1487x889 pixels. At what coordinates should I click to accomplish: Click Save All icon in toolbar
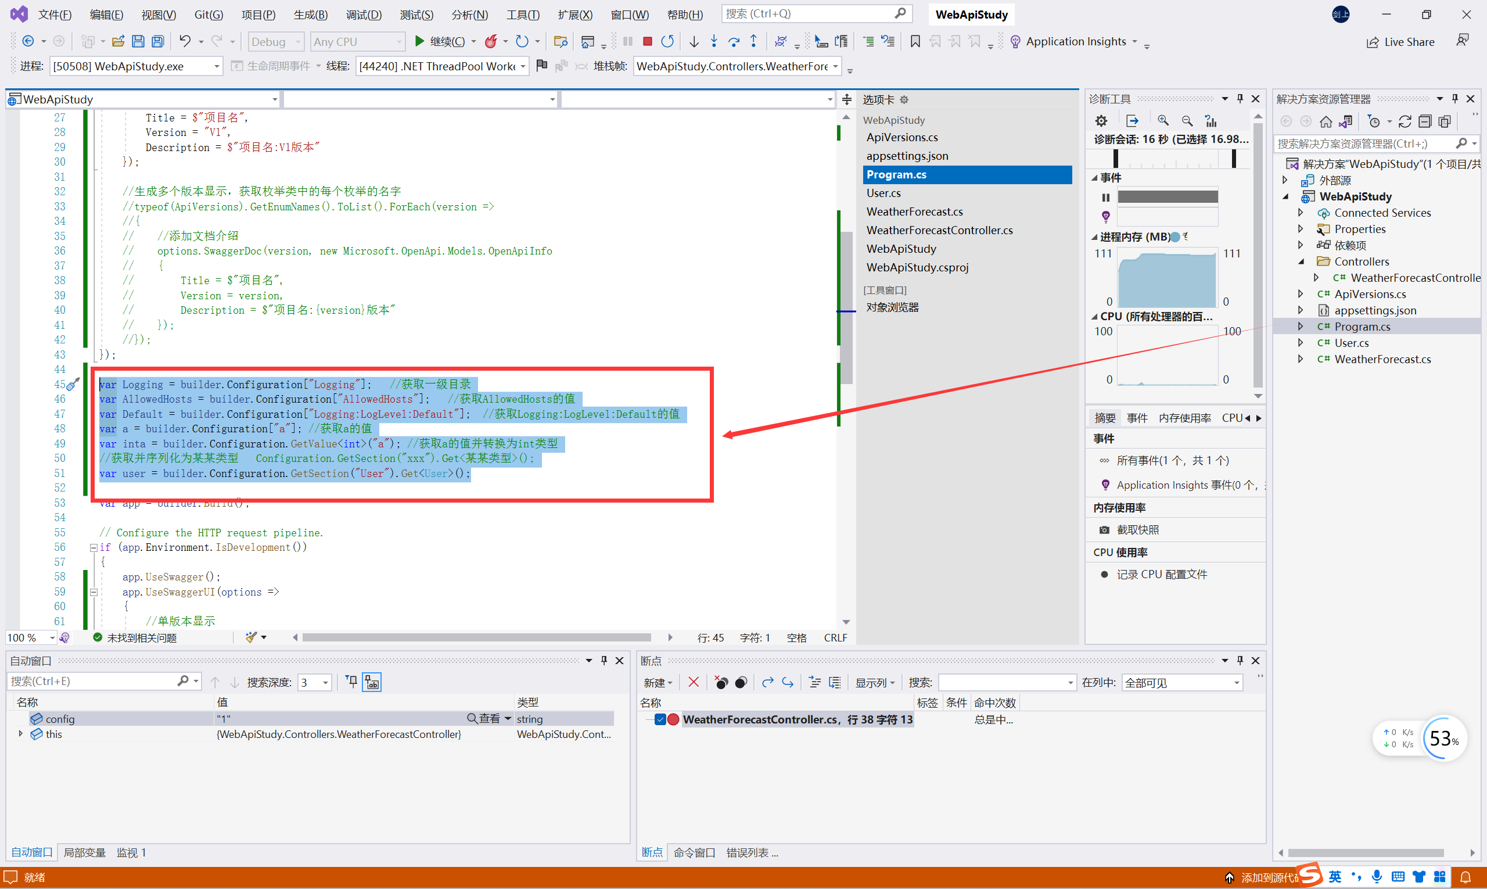click(x=157, y=41)
